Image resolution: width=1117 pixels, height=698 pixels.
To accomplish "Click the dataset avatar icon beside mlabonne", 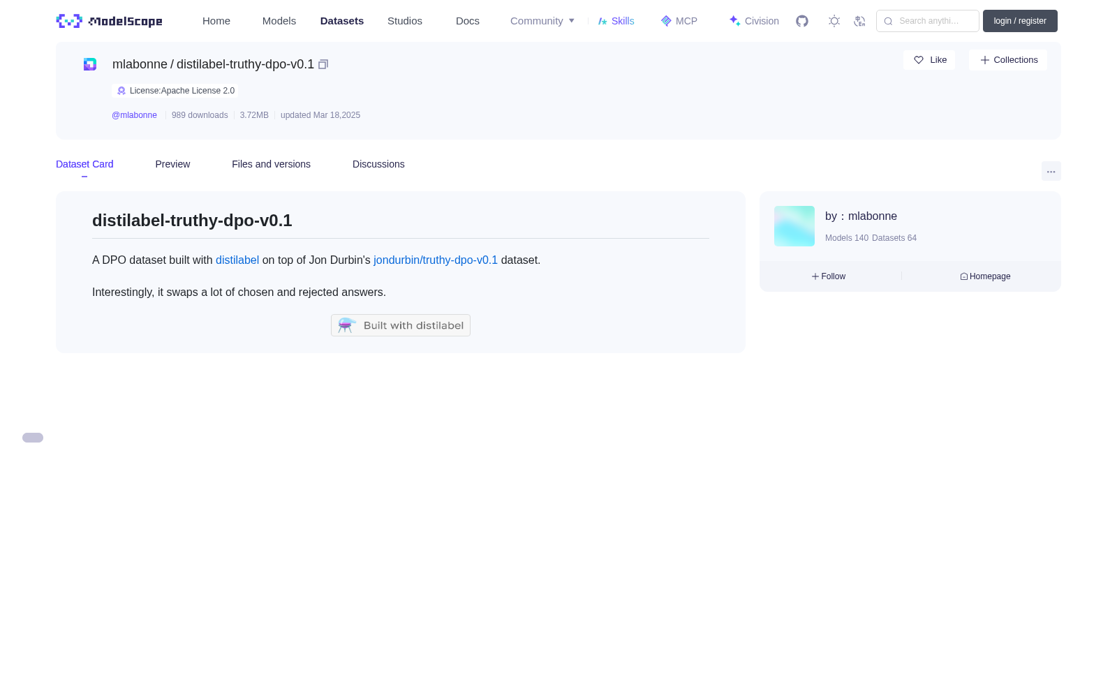I will tap(90, 64).
